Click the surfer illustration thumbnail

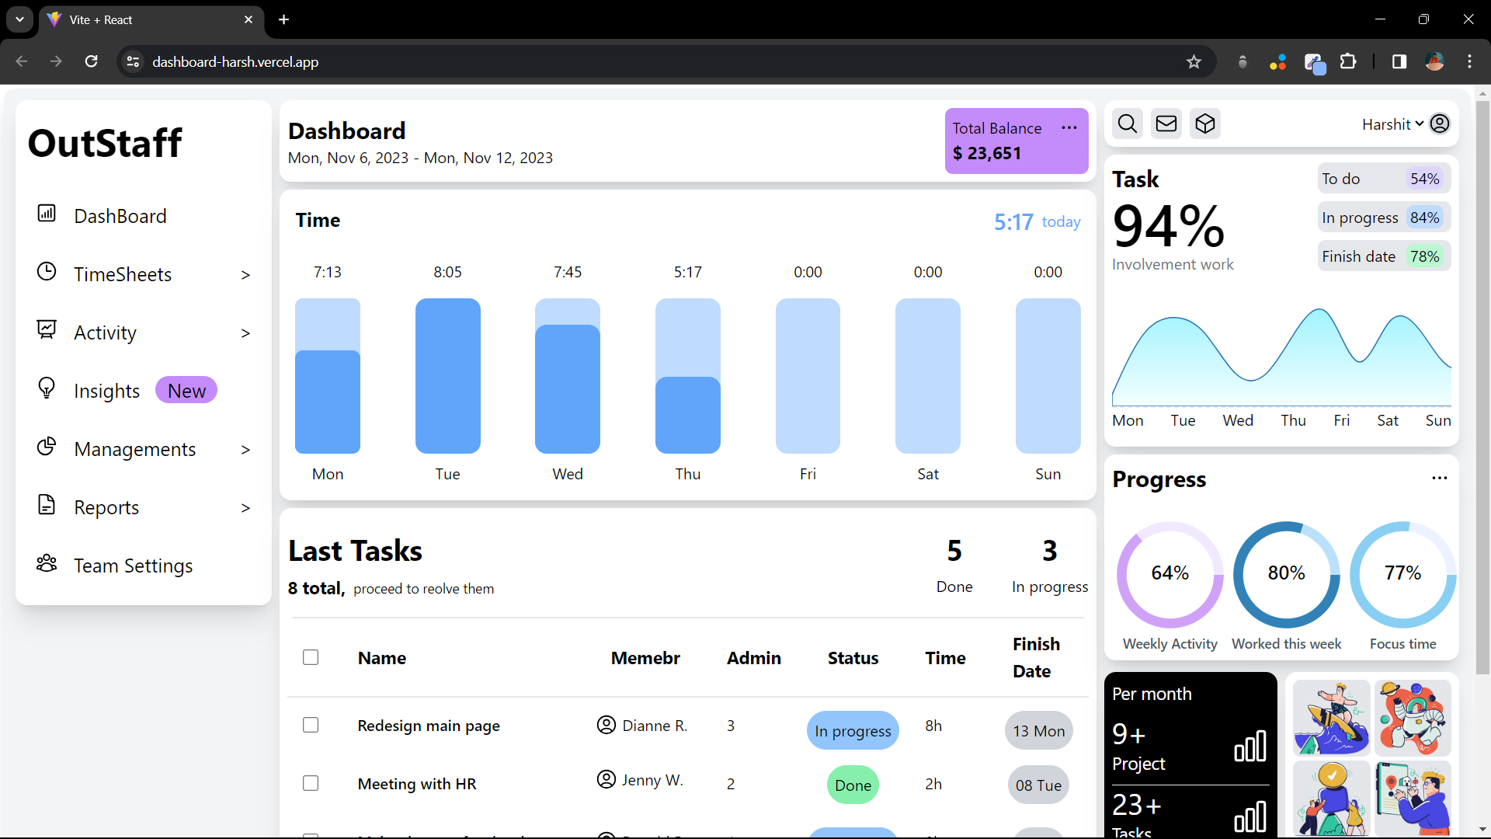click(1331, 717)
